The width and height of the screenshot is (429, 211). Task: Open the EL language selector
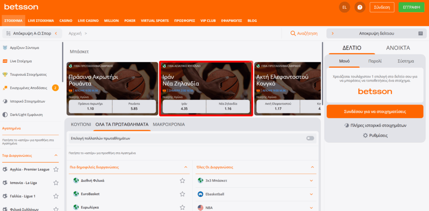coord(344,8)
